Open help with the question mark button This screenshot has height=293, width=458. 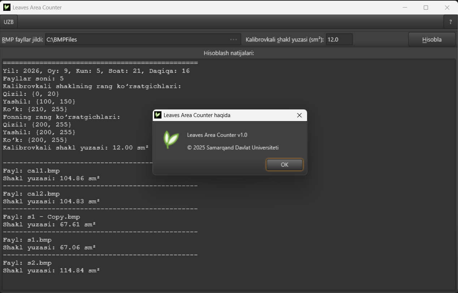coord(450,22)
